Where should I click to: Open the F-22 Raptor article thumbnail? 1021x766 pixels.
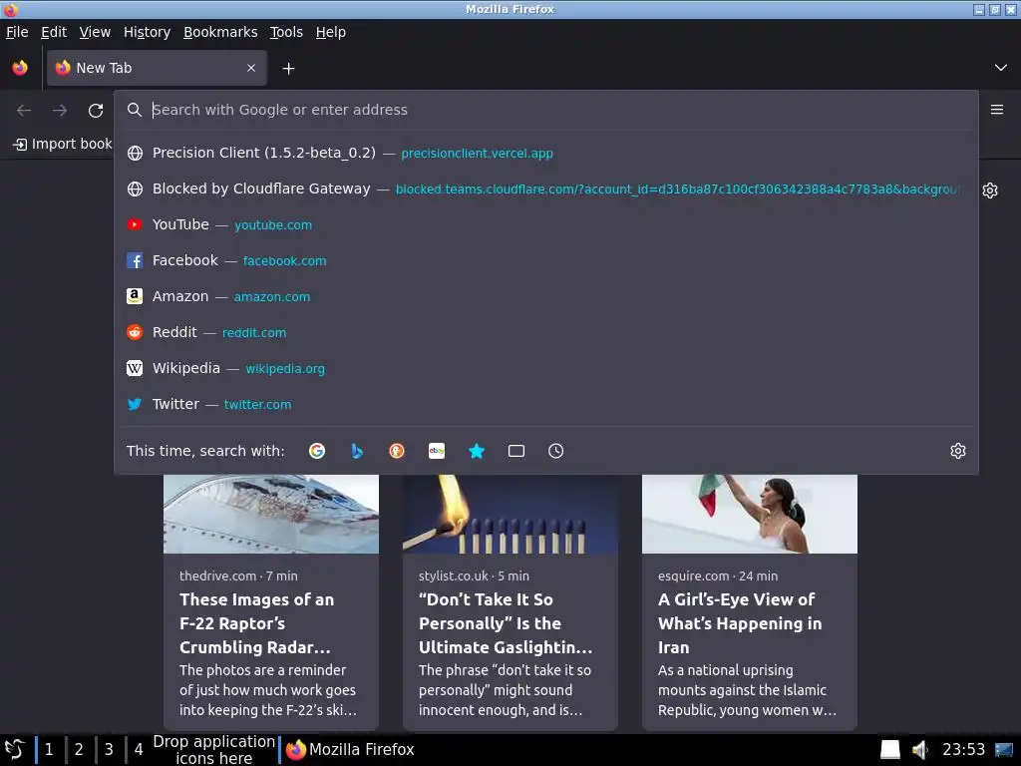point(271,514)
